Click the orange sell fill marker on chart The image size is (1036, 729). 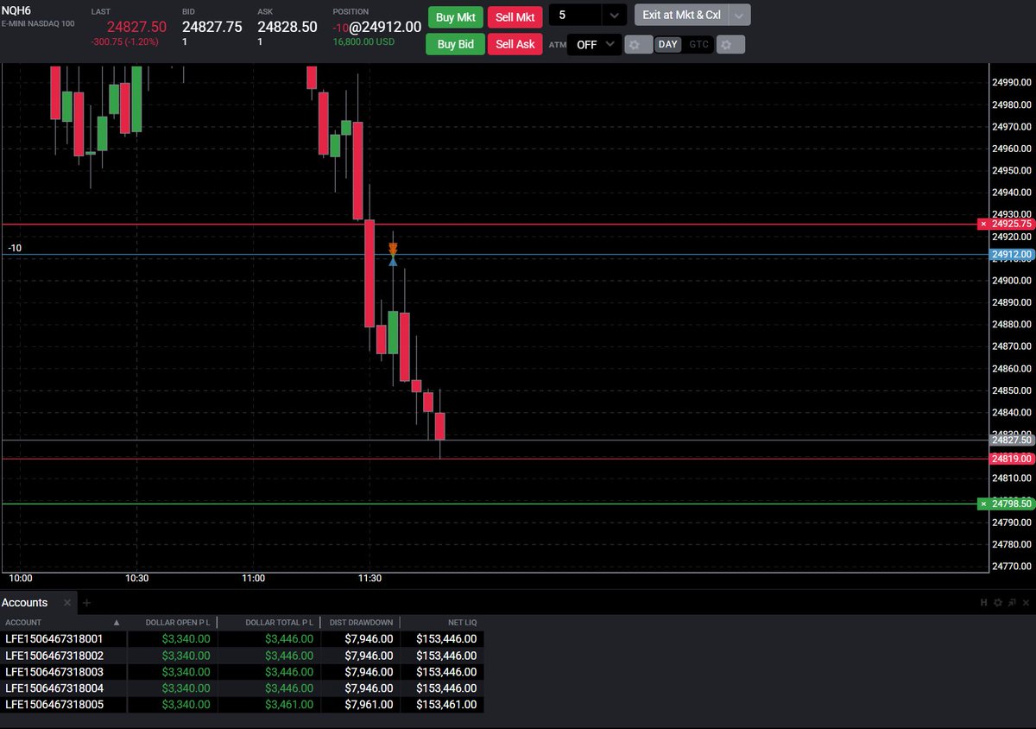pos(393,249)
